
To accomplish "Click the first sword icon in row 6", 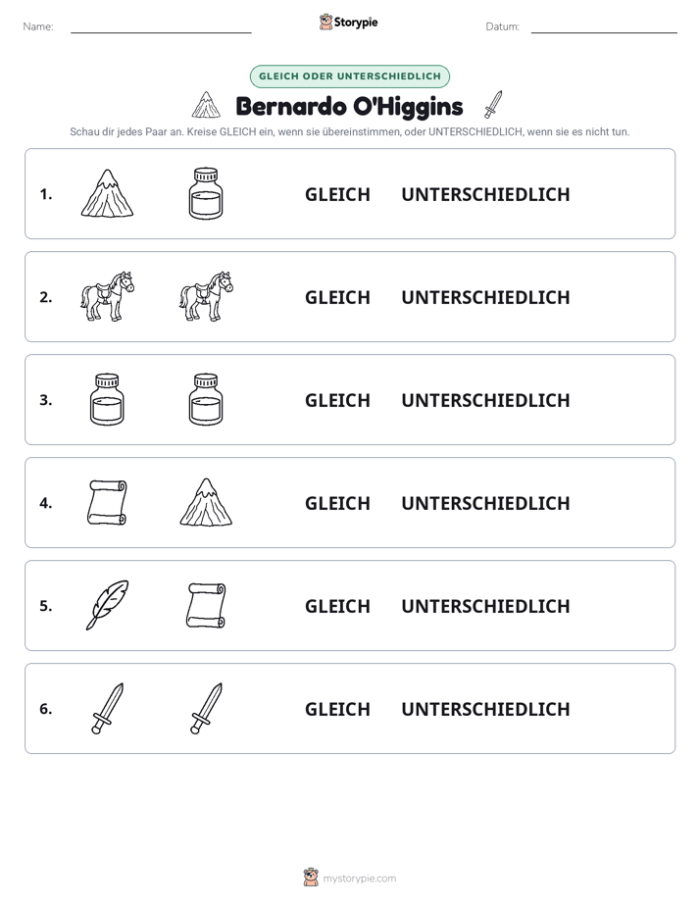I will [108, 708].
